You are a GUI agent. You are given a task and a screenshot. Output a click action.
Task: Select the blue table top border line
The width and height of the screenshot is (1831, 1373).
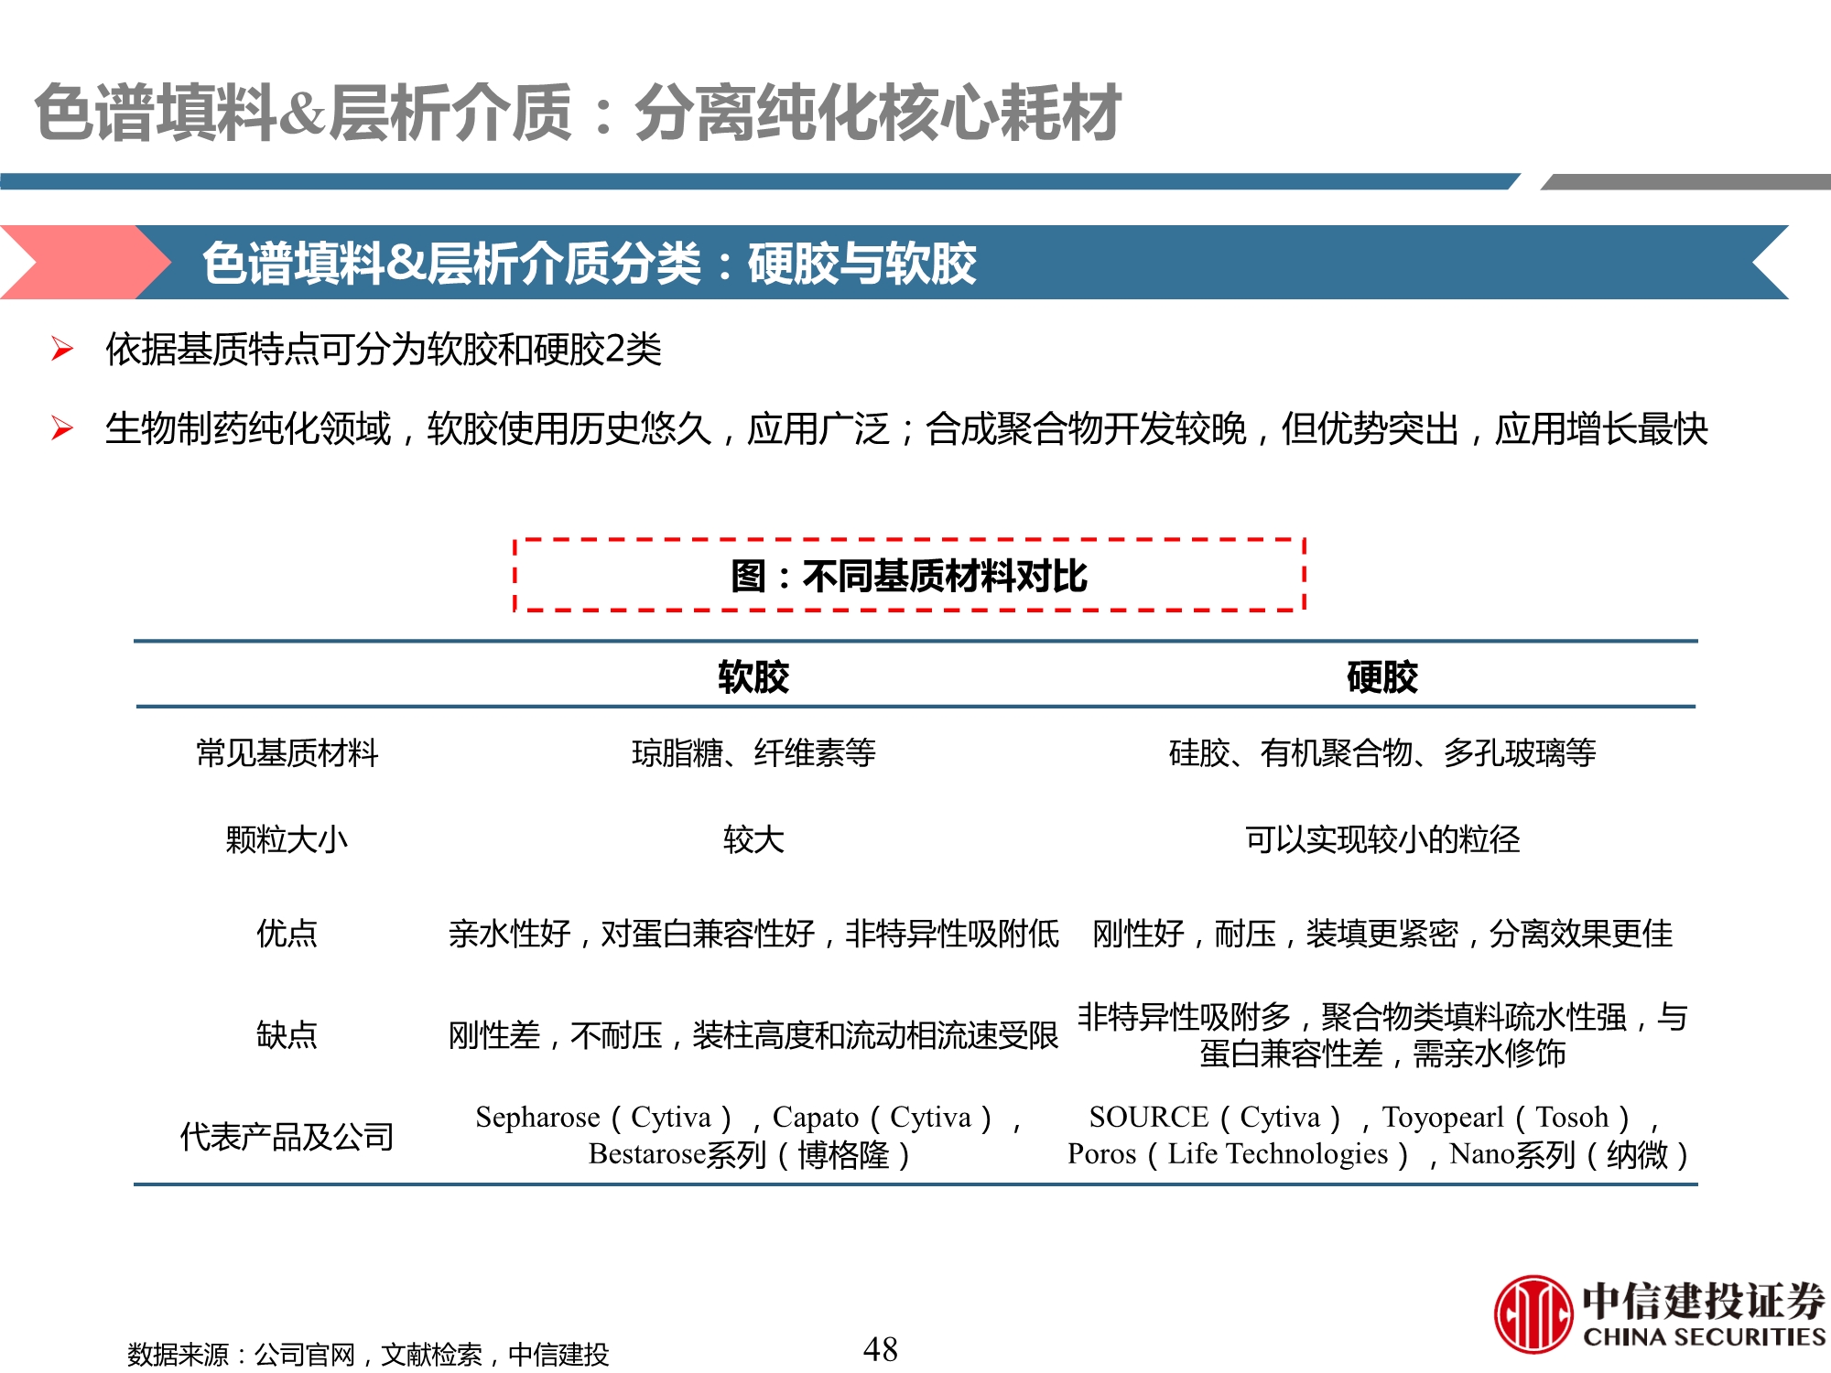915,641
